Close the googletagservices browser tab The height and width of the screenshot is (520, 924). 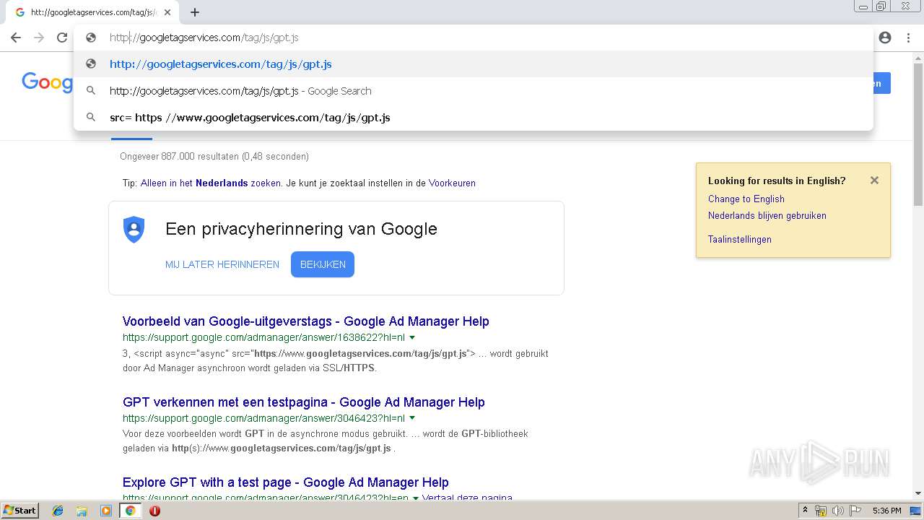[x=167, y=12]
